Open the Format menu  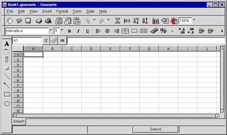tap(62, 11)
